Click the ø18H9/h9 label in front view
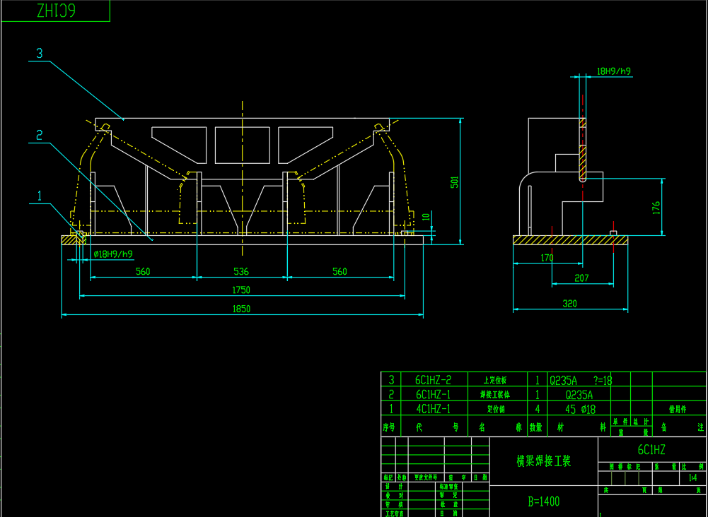 click(x=112, y=254)
